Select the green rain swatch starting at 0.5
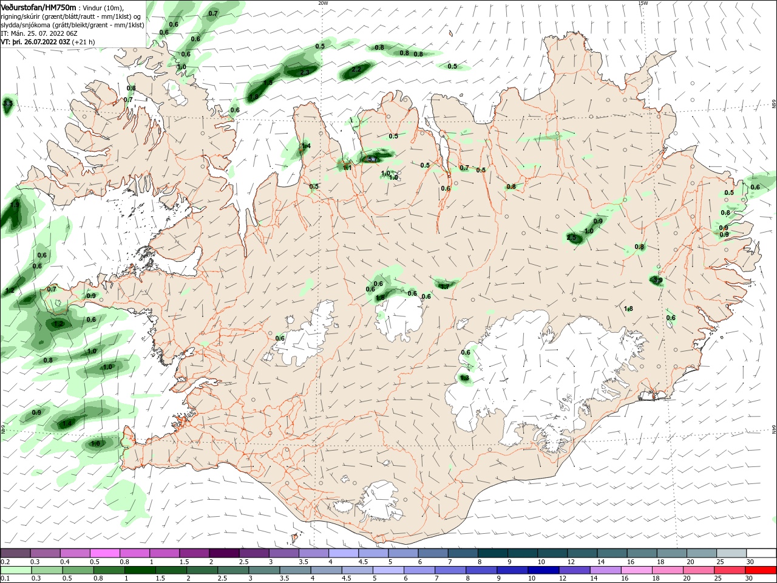This screenshot has width=777, height=583. (78, 570)
